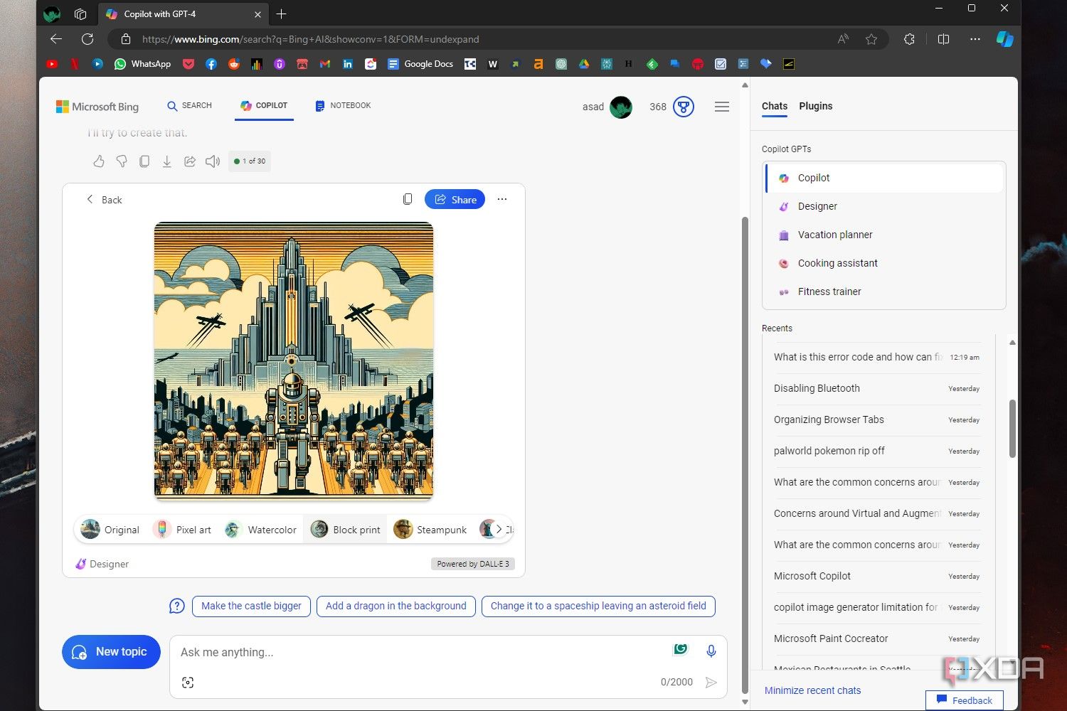Screen dimensions: 1067x711
Task: Add page to favorites star icon
Action: tap(871, 39)
